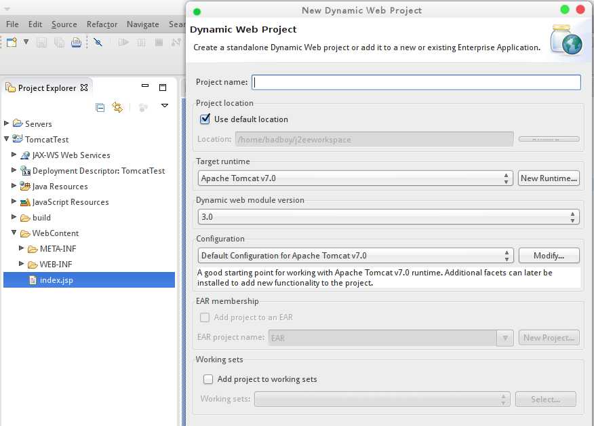This screenshot has height=426, width=594.
Task: Click the META-INF folder icon
Action: (x=33, y=249)
